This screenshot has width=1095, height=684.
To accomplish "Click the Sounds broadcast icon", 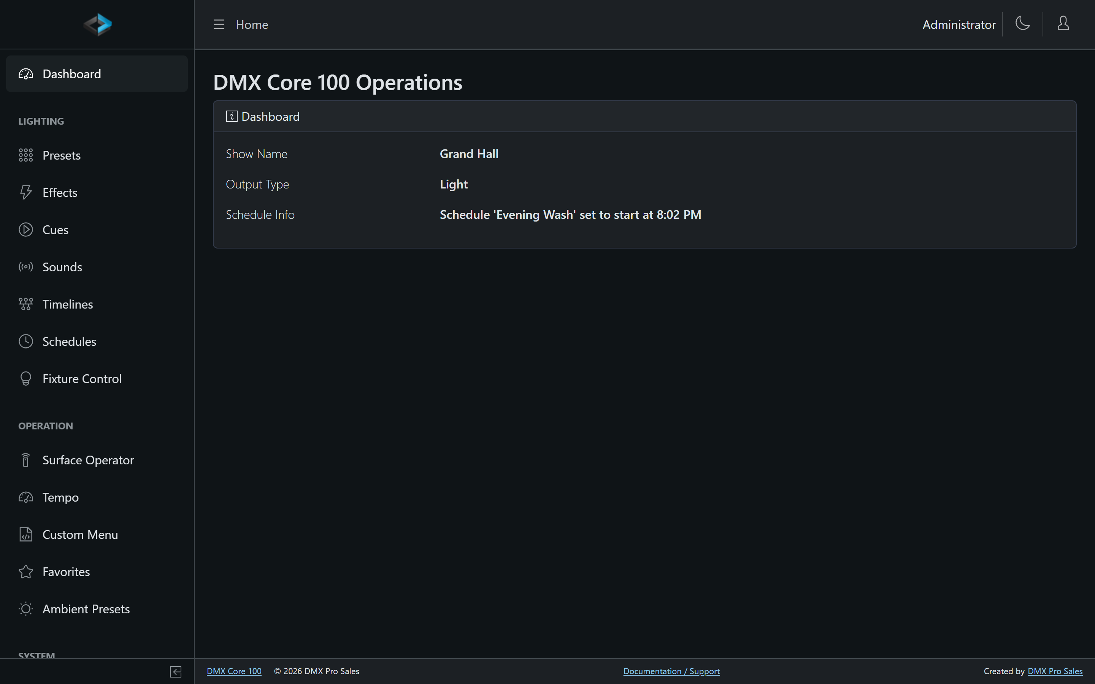I will [26, 267].
